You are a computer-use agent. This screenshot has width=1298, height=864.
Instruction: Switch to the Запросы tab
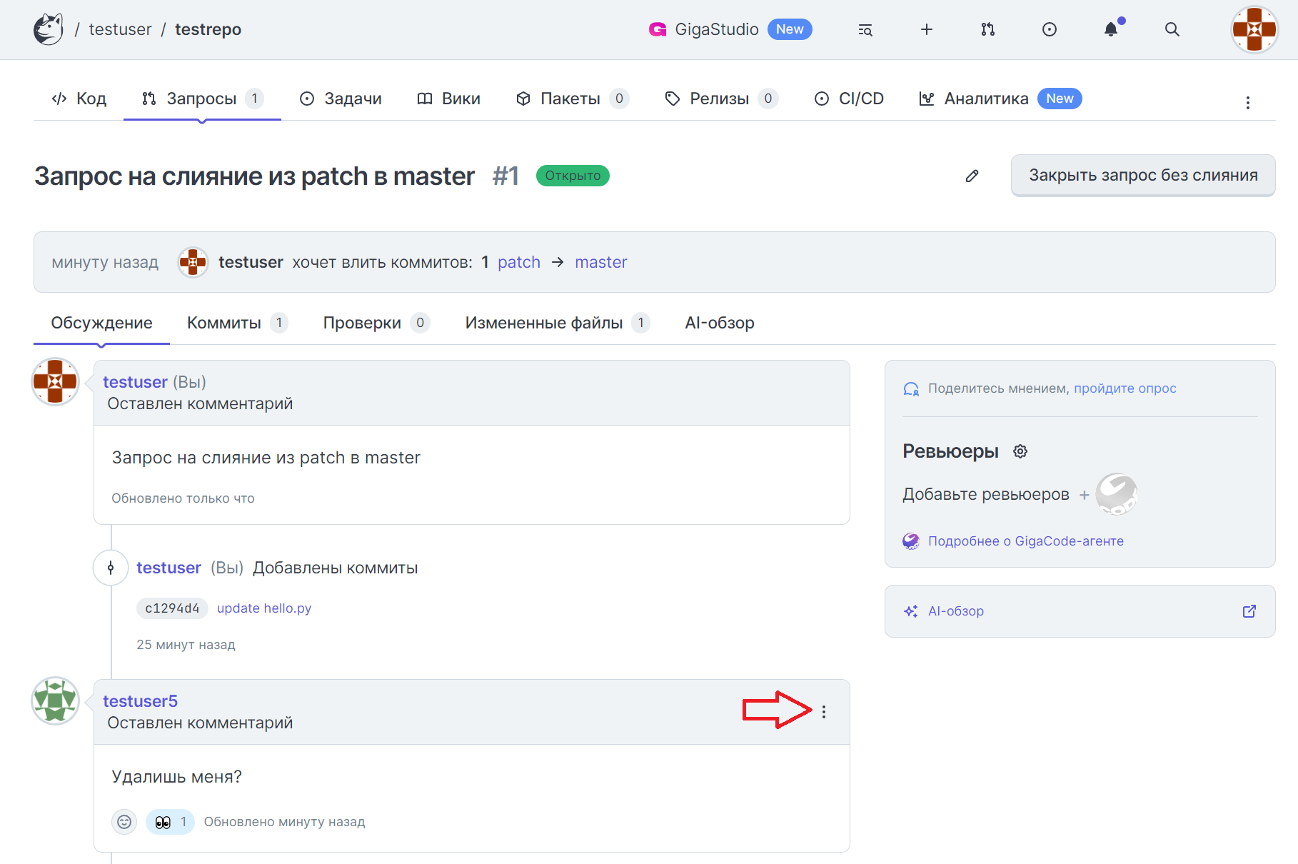[203, 99]
